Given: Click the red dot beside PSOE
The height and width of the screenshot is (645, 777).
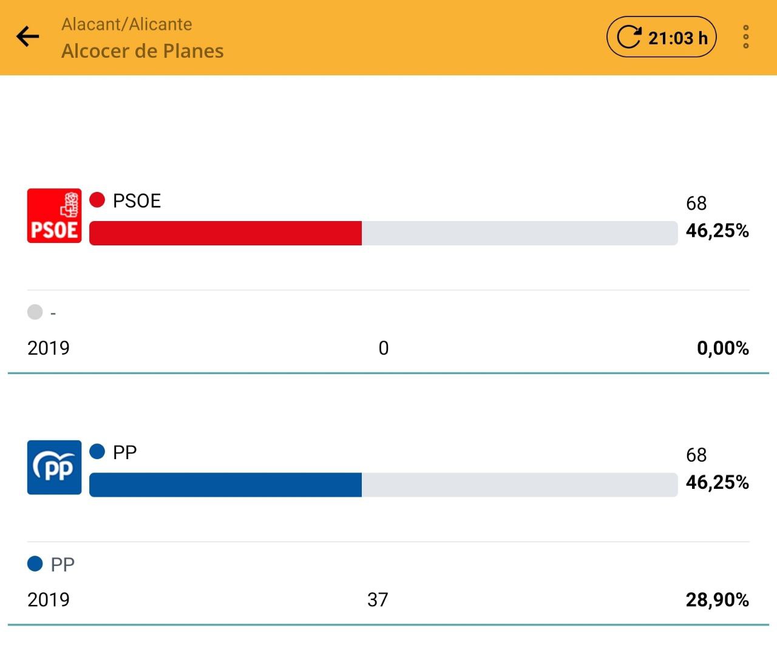Looking at the screenshot, I should [x=97, y=200].
